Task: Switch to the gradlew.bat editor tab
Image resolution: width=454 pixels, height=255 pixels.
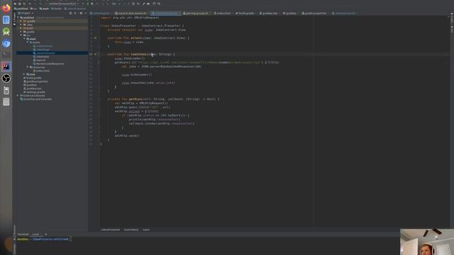Action: 269,13
